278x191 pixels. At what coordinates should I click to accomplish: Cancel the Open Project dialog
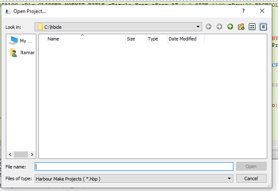(x=251, y=178)
